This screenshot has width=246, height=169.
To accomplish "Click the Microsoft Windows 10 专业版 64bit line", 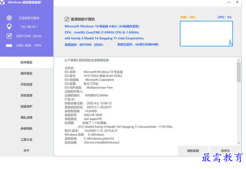I will pos(102,26).
